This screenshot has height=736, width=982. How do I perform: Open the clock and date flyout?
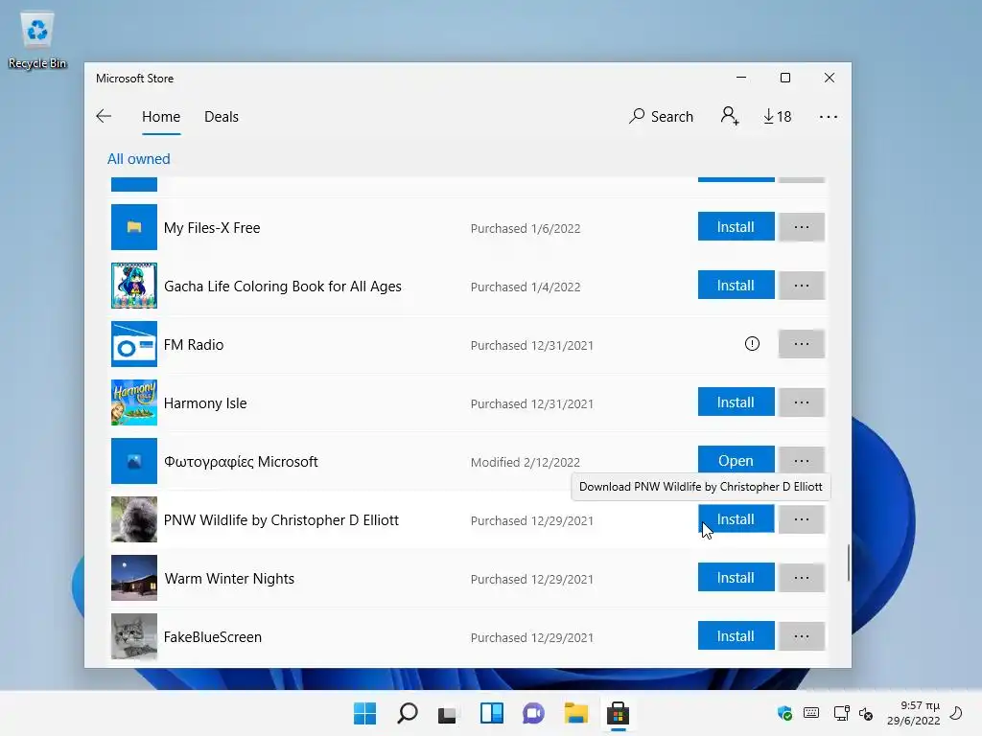pyautogui.click(x=914, y=713)
